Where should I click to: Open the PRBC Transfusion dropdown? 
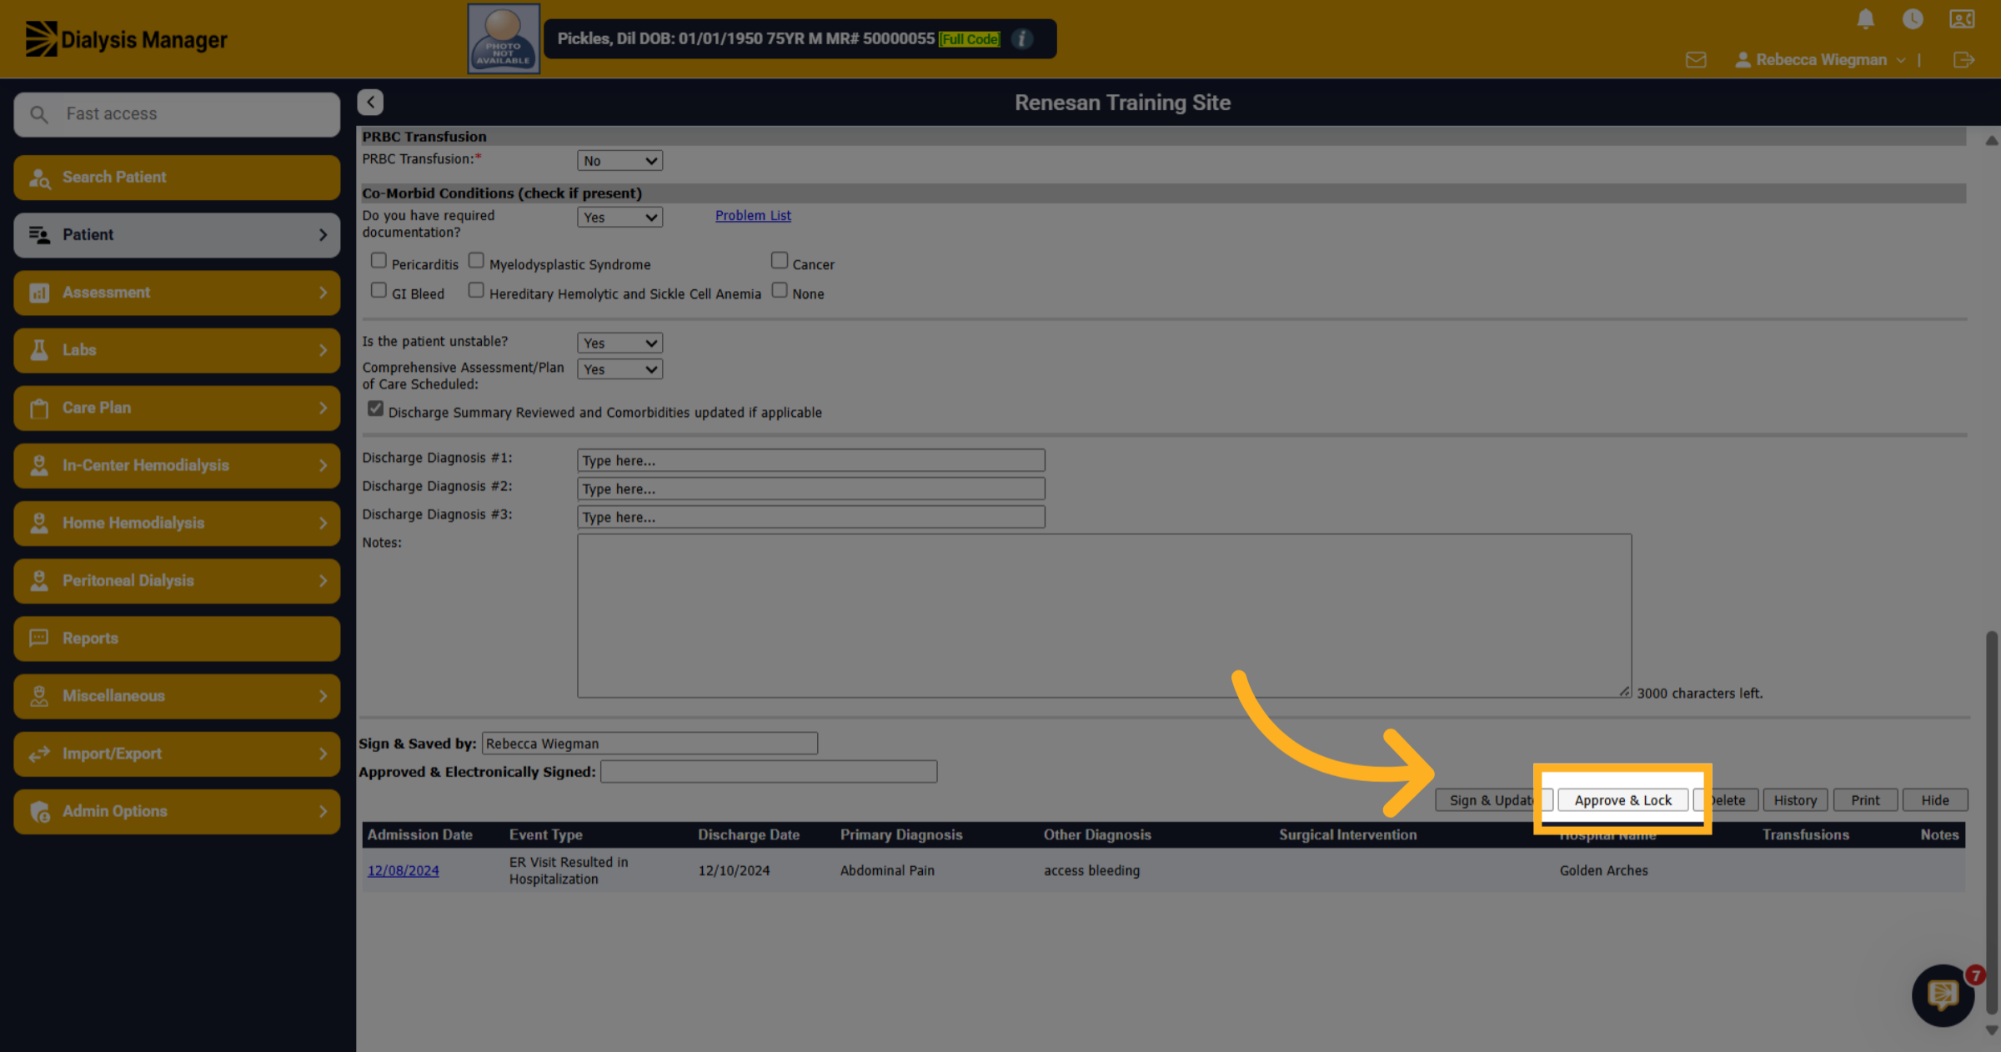pyautogui.click(x=619, y=161)
